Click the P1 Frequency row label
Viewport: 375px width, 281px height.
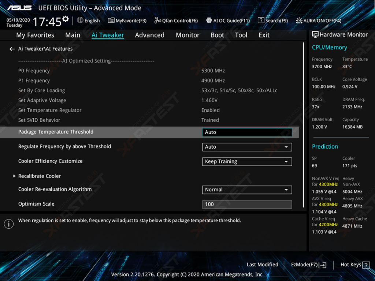point(34,81)
